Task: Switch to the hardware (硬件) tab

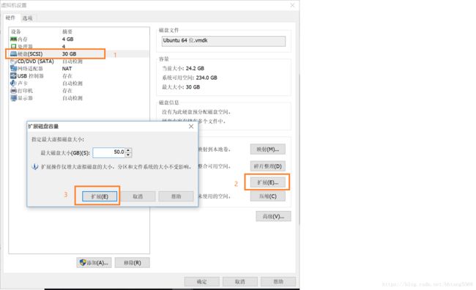Action: coord(10,18)
